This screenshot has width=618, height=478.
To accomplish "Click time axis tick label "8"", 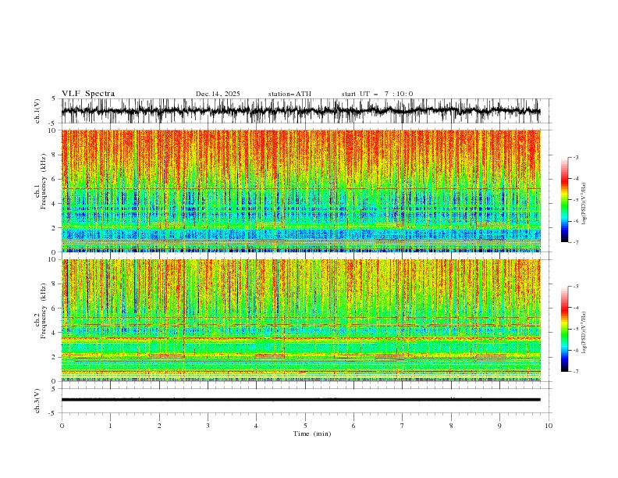I will pyautogui.click(x=451, y=426).
